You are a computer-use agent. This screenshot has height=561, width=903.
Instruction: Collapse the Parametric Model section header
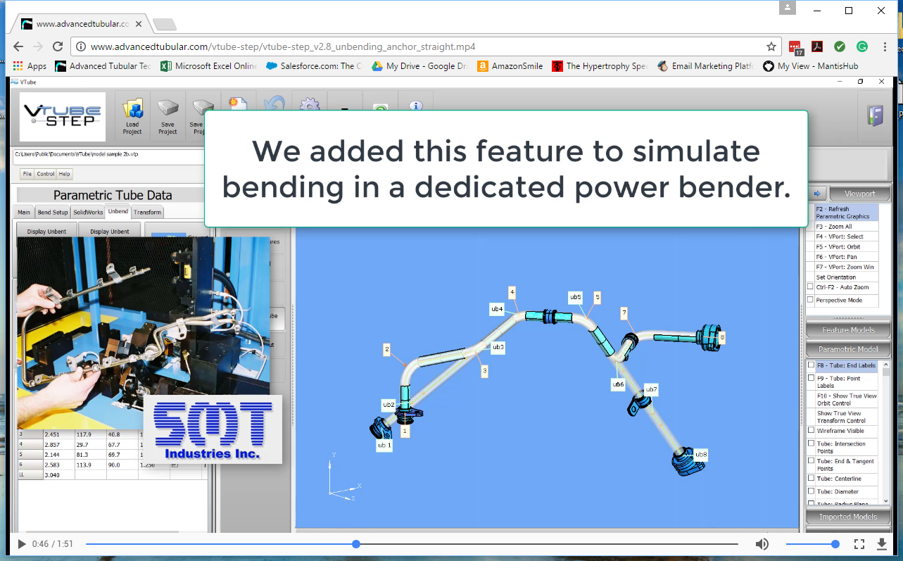pos(847,349)
